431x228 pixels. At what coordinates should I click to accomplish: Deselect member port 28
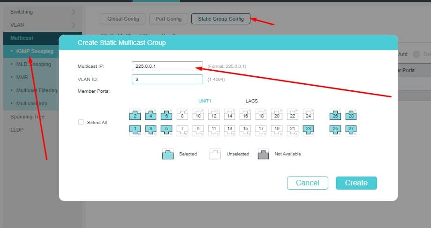coord(351,115)
